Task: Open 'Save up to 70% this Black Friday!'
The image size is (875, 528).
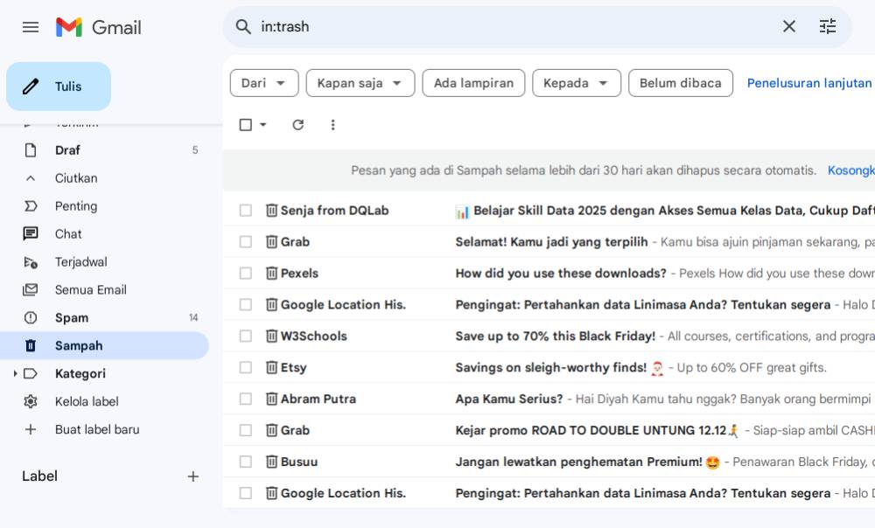Action: pyautogui.click(x=556, y=337)
